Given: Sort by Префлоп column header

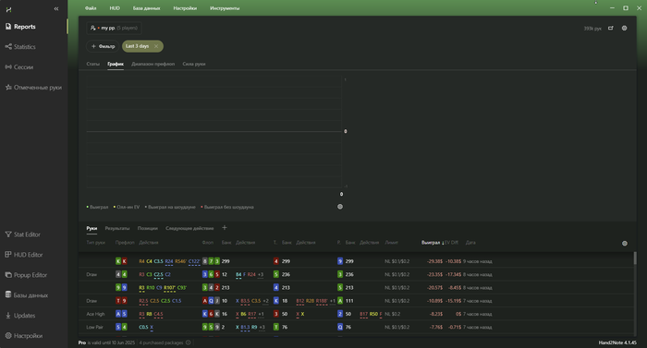Looking at the screenshot, I should (125, 243).
